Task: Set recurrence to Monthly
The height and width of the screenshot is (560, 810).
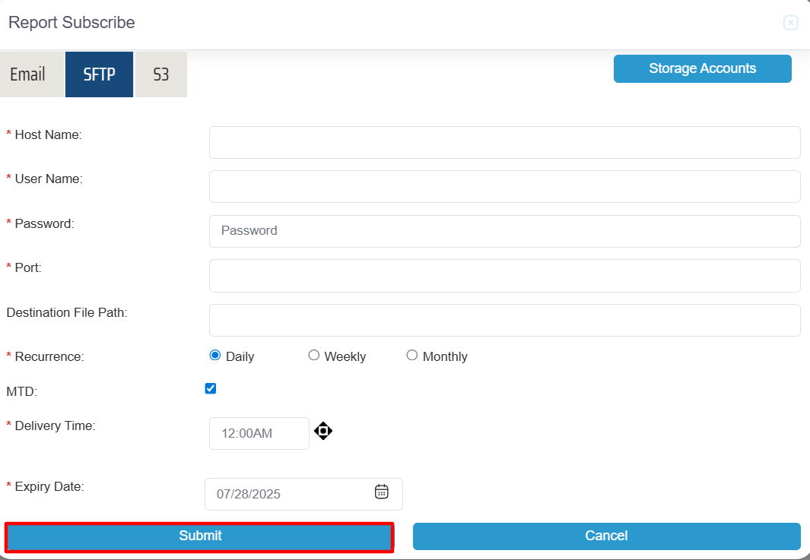Action: click(412, 356)
